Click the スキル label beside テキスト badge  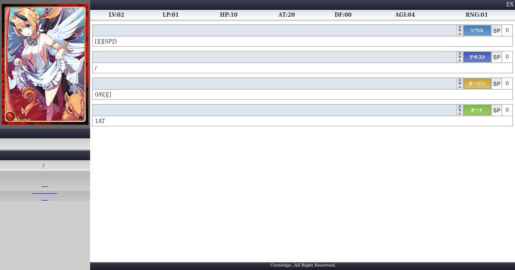point(460,57)
